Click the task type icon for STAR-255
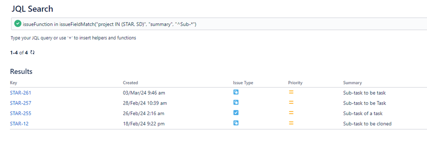The image size is (427, 168). [236, 113]
